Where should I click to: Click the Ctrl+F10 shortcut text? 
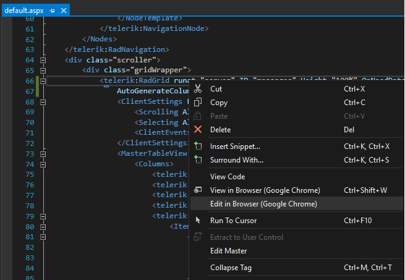pos(358,220)
